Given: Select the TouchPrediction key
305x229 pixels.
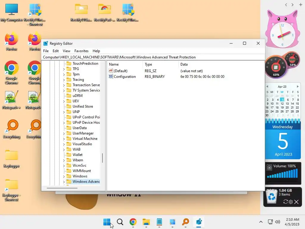Looking at the screenshot, I should [85, 64].
